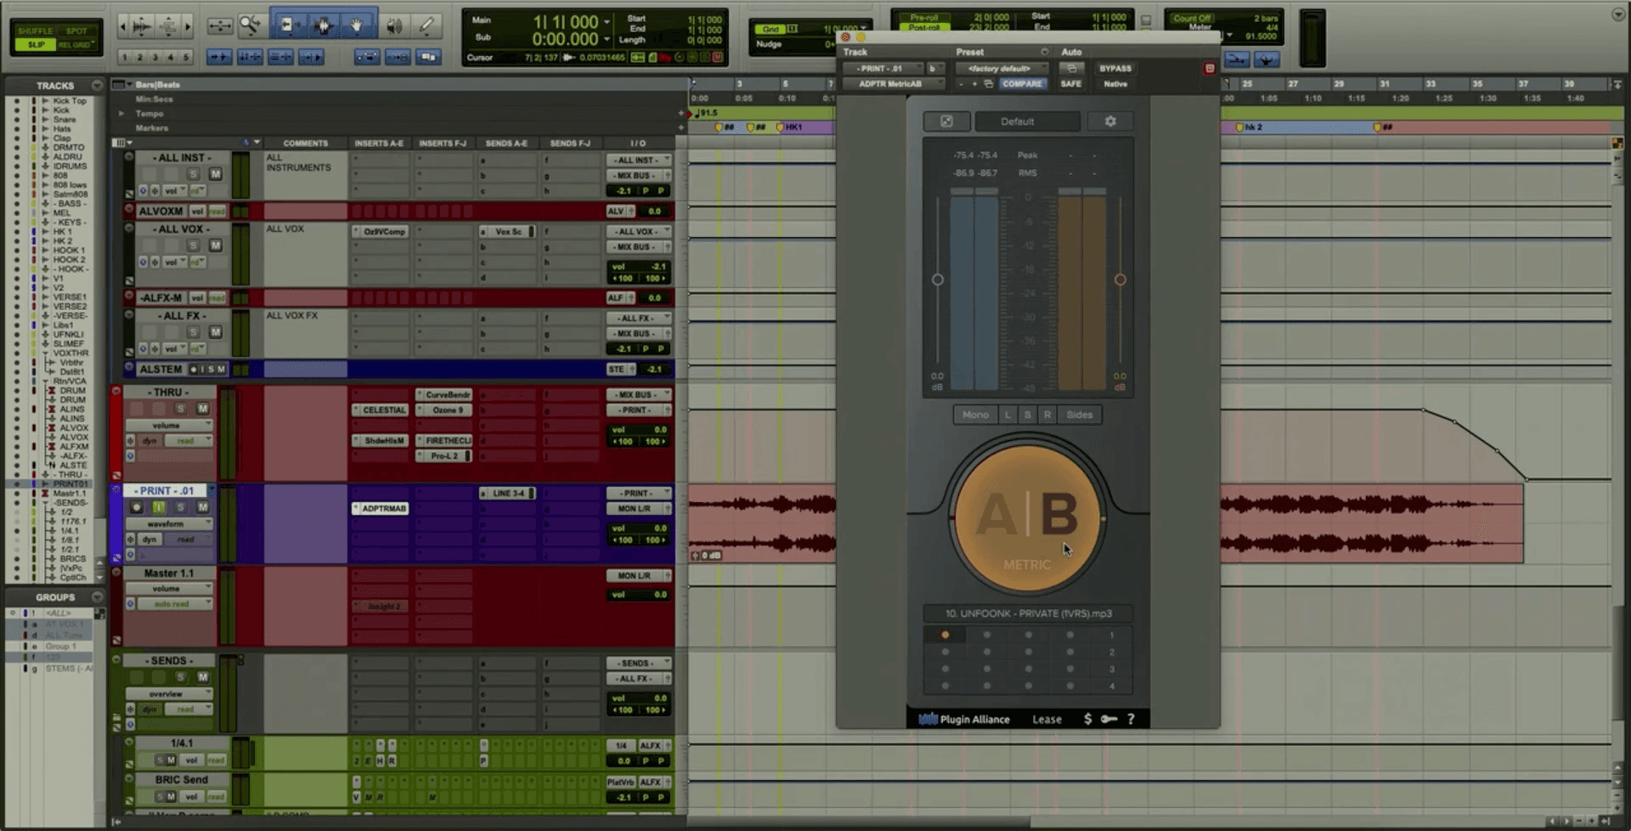Click the Default preset name bar in MetricAB
The height and width of the screenshot is (831, 1631).
(1027, 122)
